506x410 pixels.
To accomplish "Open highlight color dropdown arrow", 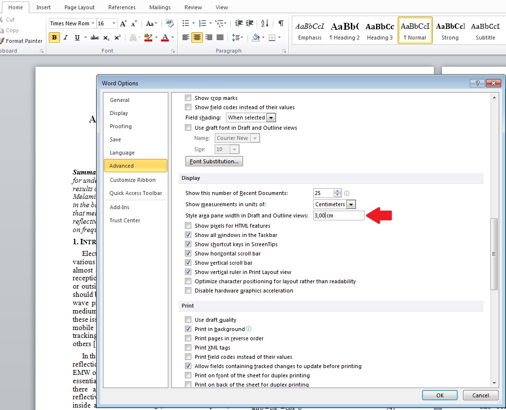I will point(156,38).
